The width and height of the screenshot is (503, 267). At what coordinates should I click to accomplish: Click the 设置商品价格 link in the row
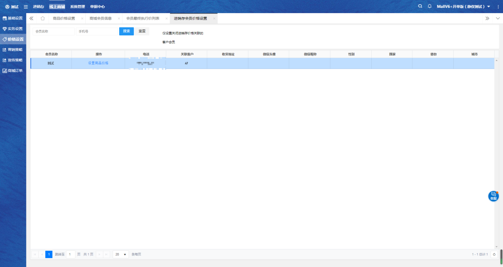pyautogui.click(x=98, y=63)
